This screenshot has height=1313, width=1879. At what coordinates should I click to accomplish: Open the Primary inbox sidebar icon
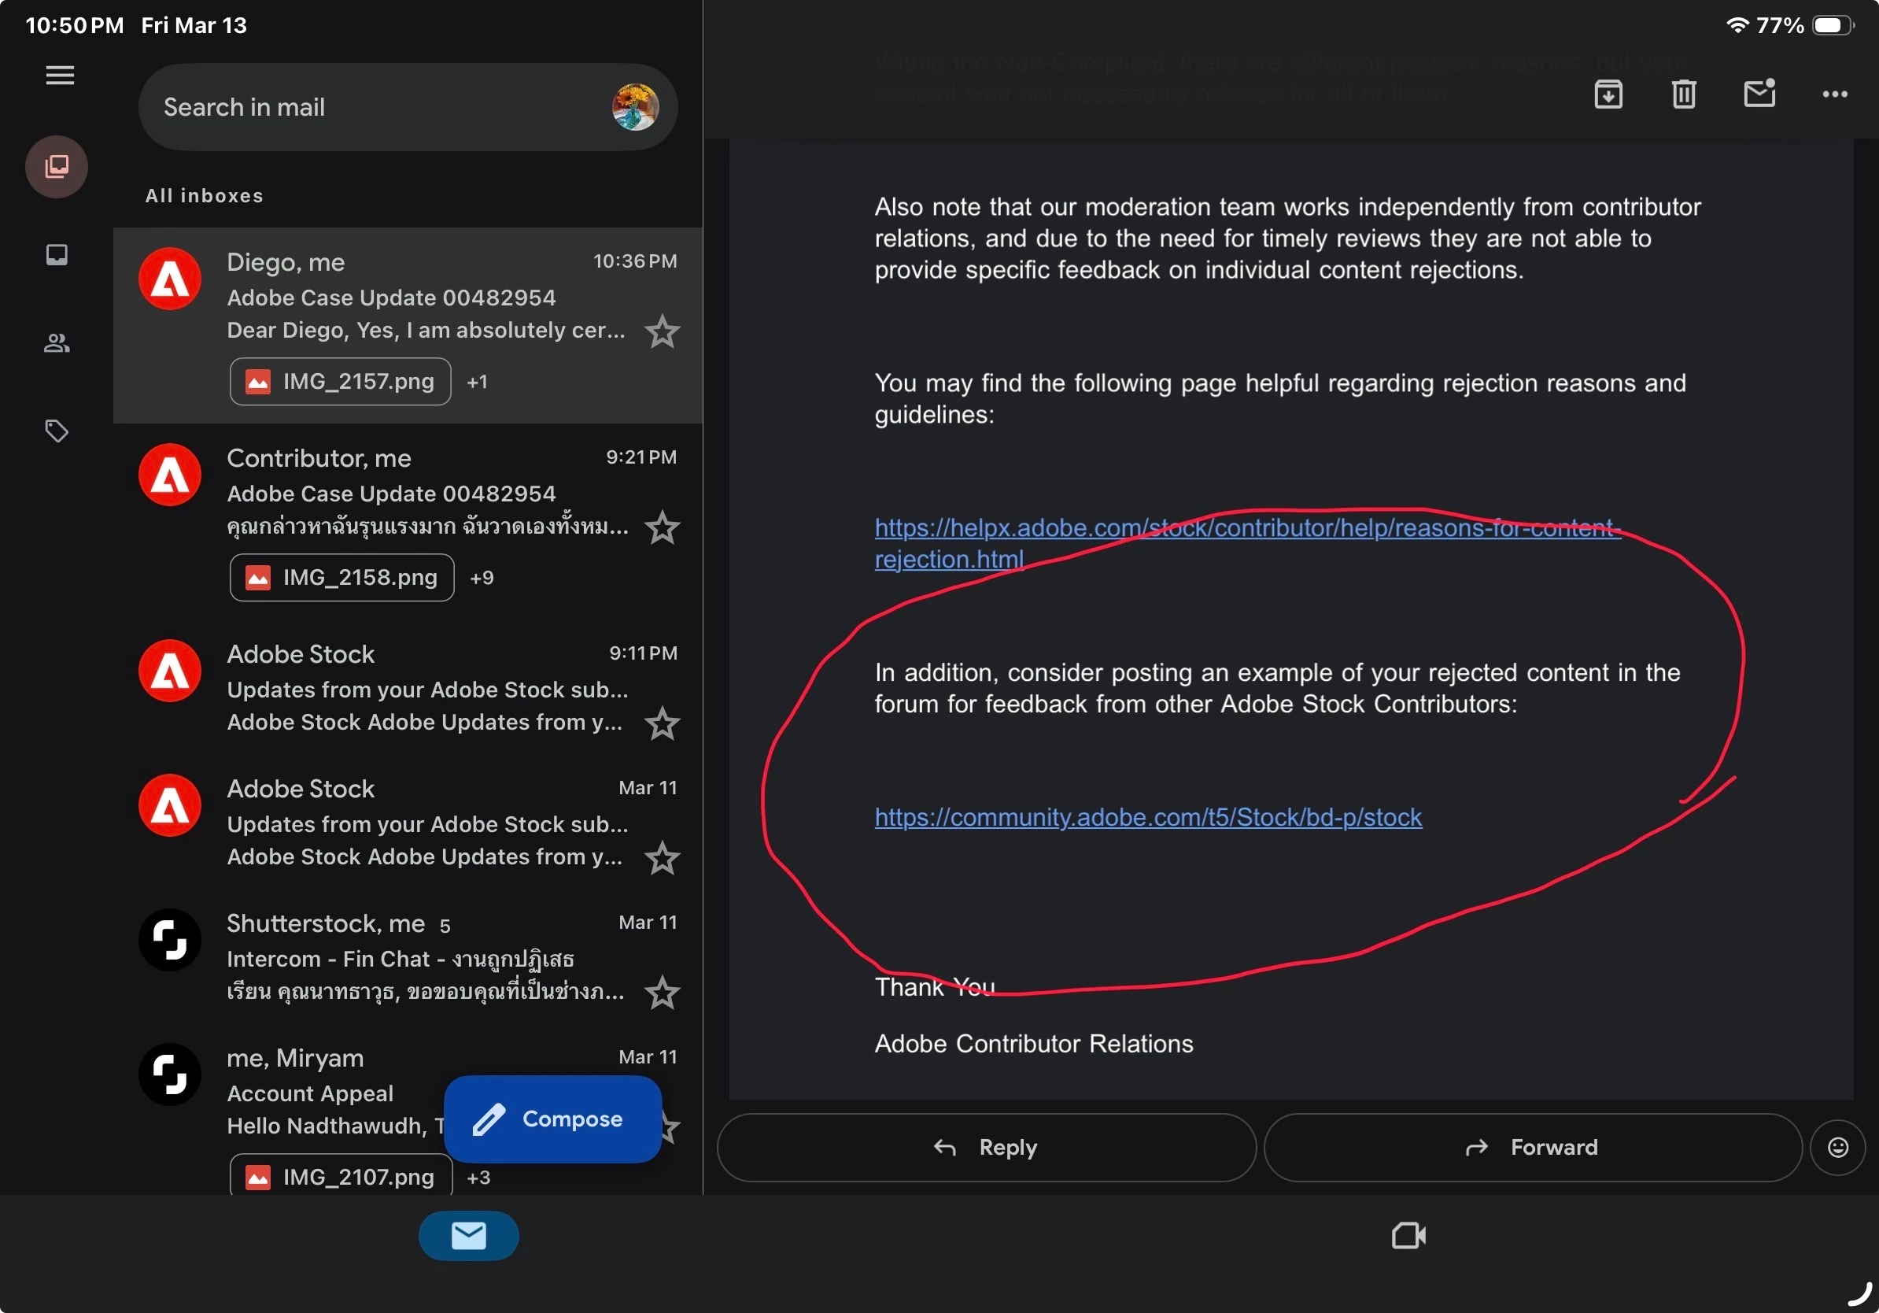tap(57, 254)
